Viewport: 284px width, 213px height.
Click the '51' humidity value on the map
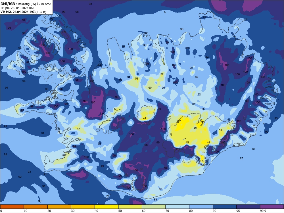click(220, 130)
